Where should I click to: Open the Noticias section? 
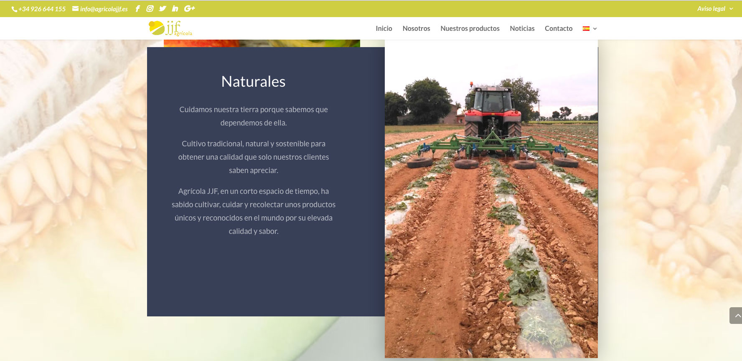tap(522, 28)
